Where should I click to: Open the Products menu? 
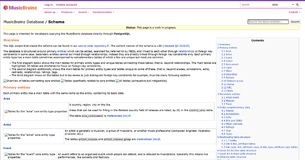[x=68, y=12]
